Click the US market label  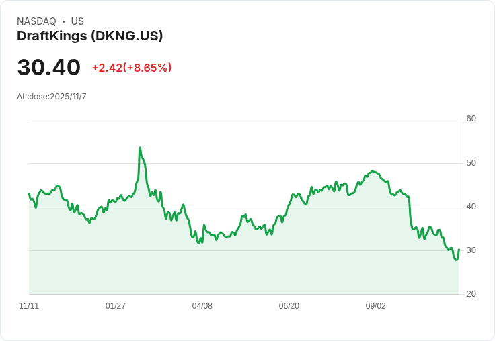coord(77,21)
